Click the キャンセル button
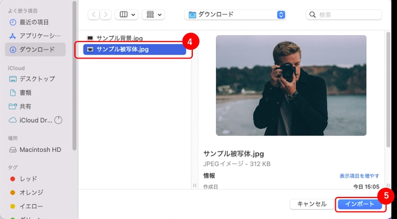The width and height of the screenshot is (397, 219). pyautogui.click(x=312, y=204)
